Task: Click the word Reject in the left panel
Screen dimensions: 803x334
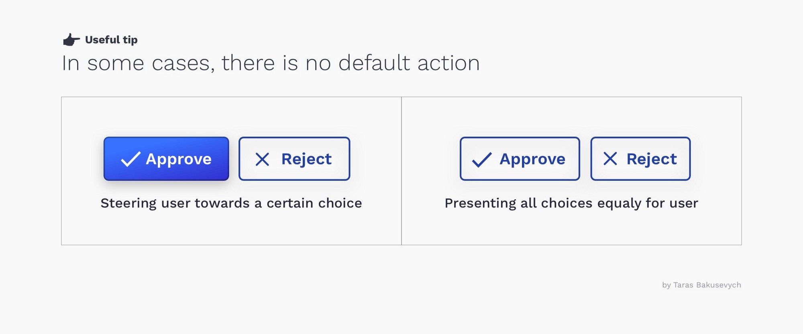Action: click(306, 159)
